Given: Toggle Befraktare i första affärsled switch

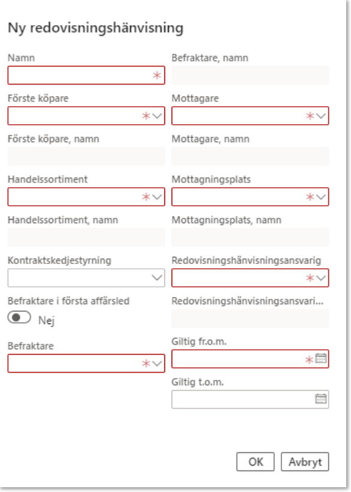Looking at the screenshot, I should pos(19,317).
